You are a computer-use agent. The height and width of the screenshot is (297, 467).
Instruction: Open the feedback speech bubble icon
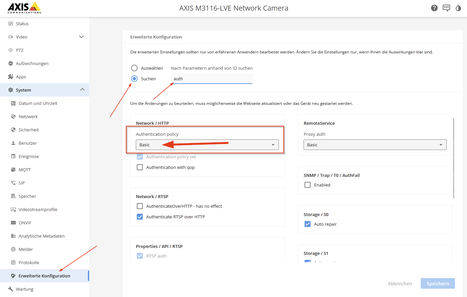[446, 8]
